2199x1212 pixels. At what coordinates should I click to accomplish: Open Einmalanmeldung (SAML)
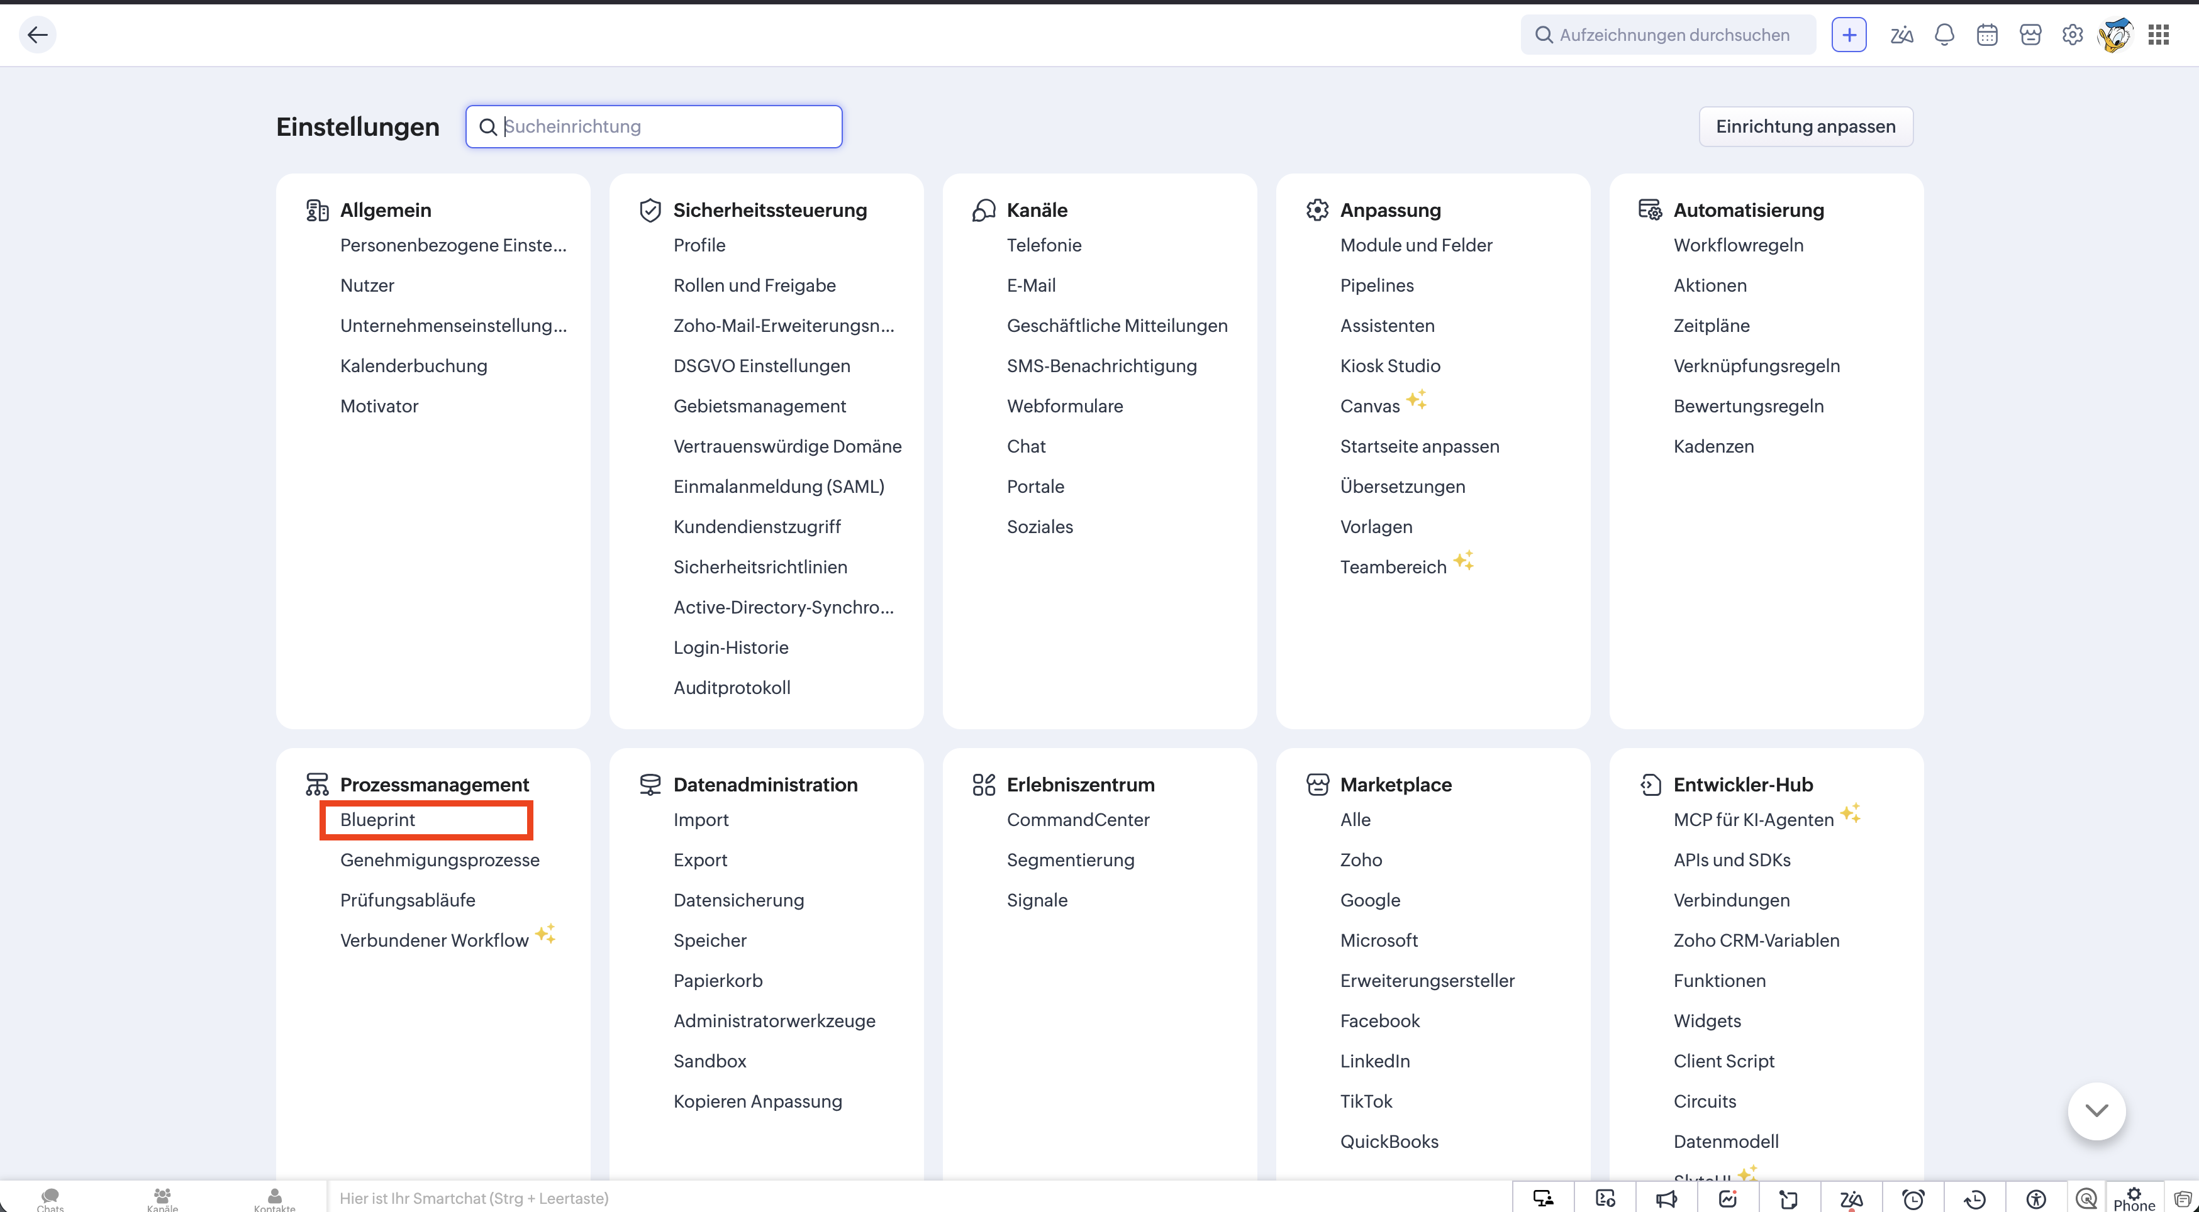779,486
